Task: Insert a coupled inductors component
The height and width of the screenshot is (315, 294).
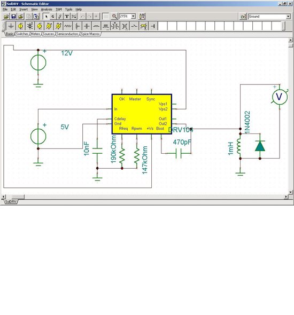Action: (x=115, y=26)
